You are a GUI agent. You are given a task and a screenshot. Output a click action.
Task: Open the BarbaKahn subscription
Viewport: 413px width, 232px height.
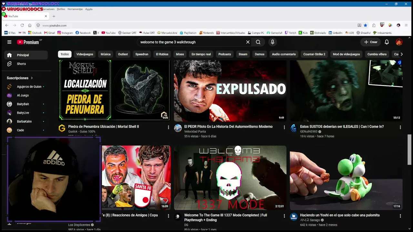click(26, 121)
